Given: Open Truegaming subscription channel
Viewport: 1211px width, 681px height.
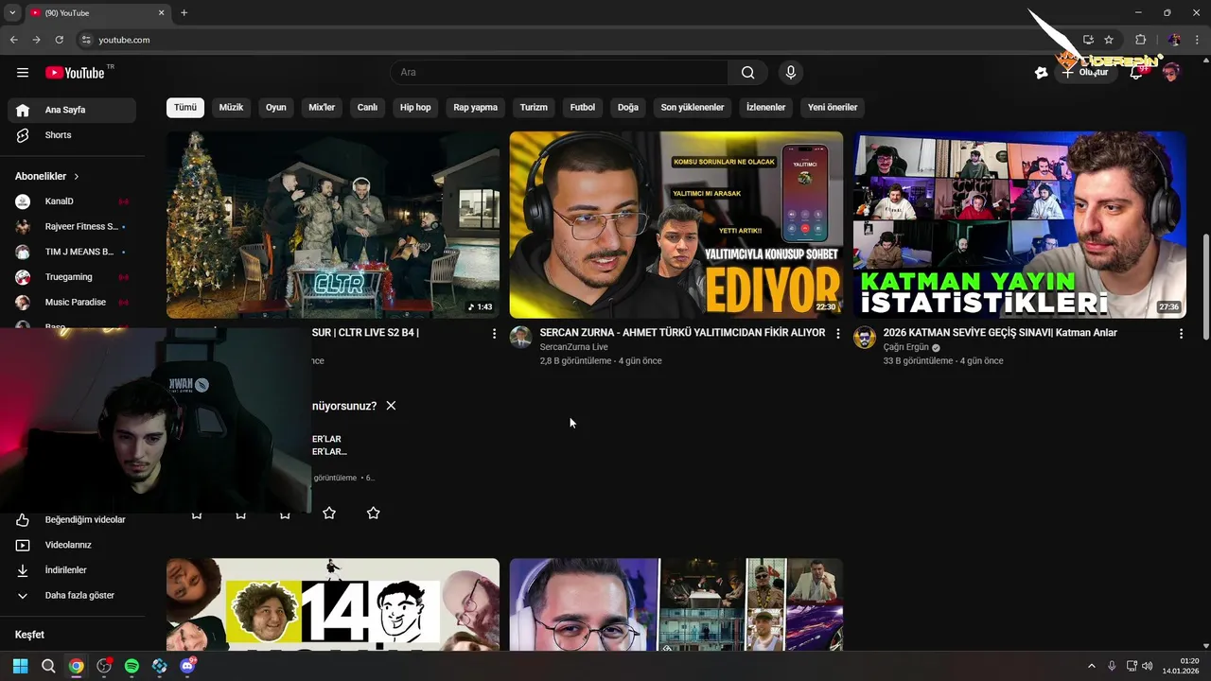Looking at the screenshot, I should tap(72, 277).
